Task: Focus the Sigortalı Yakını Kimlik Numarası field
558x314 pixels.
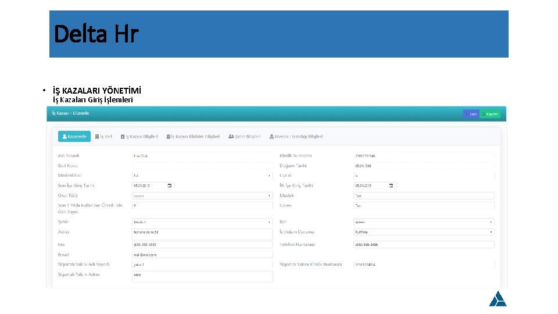Action: point(424,265)
